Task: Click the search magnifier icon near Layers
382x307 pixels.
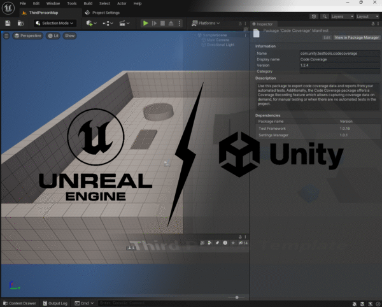Action: pyautogui.click(x=325, y=16)
